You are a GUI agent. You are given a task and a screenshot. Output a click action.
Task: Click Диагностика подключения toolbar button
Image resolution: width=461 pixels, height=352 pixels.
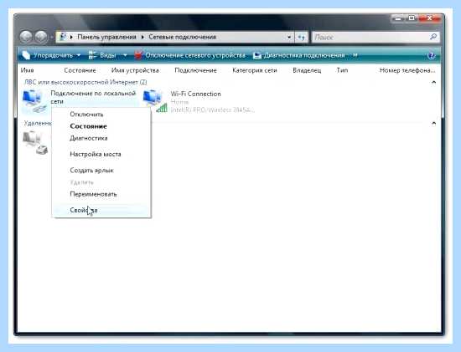pos(298,55)
